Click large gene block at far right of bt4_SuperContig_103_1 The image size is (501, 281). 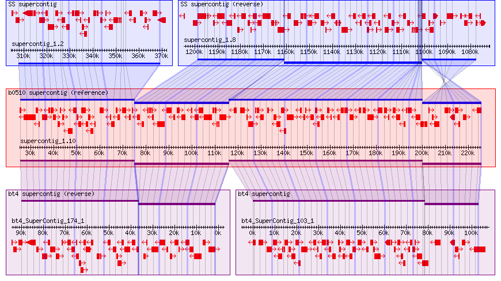pyautogui.click(x=479, y=249)
